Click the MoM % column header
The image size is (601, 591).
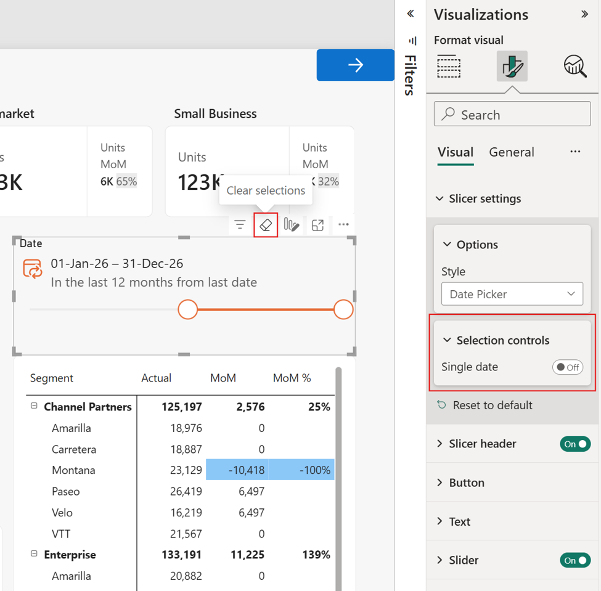click(292, 378)
